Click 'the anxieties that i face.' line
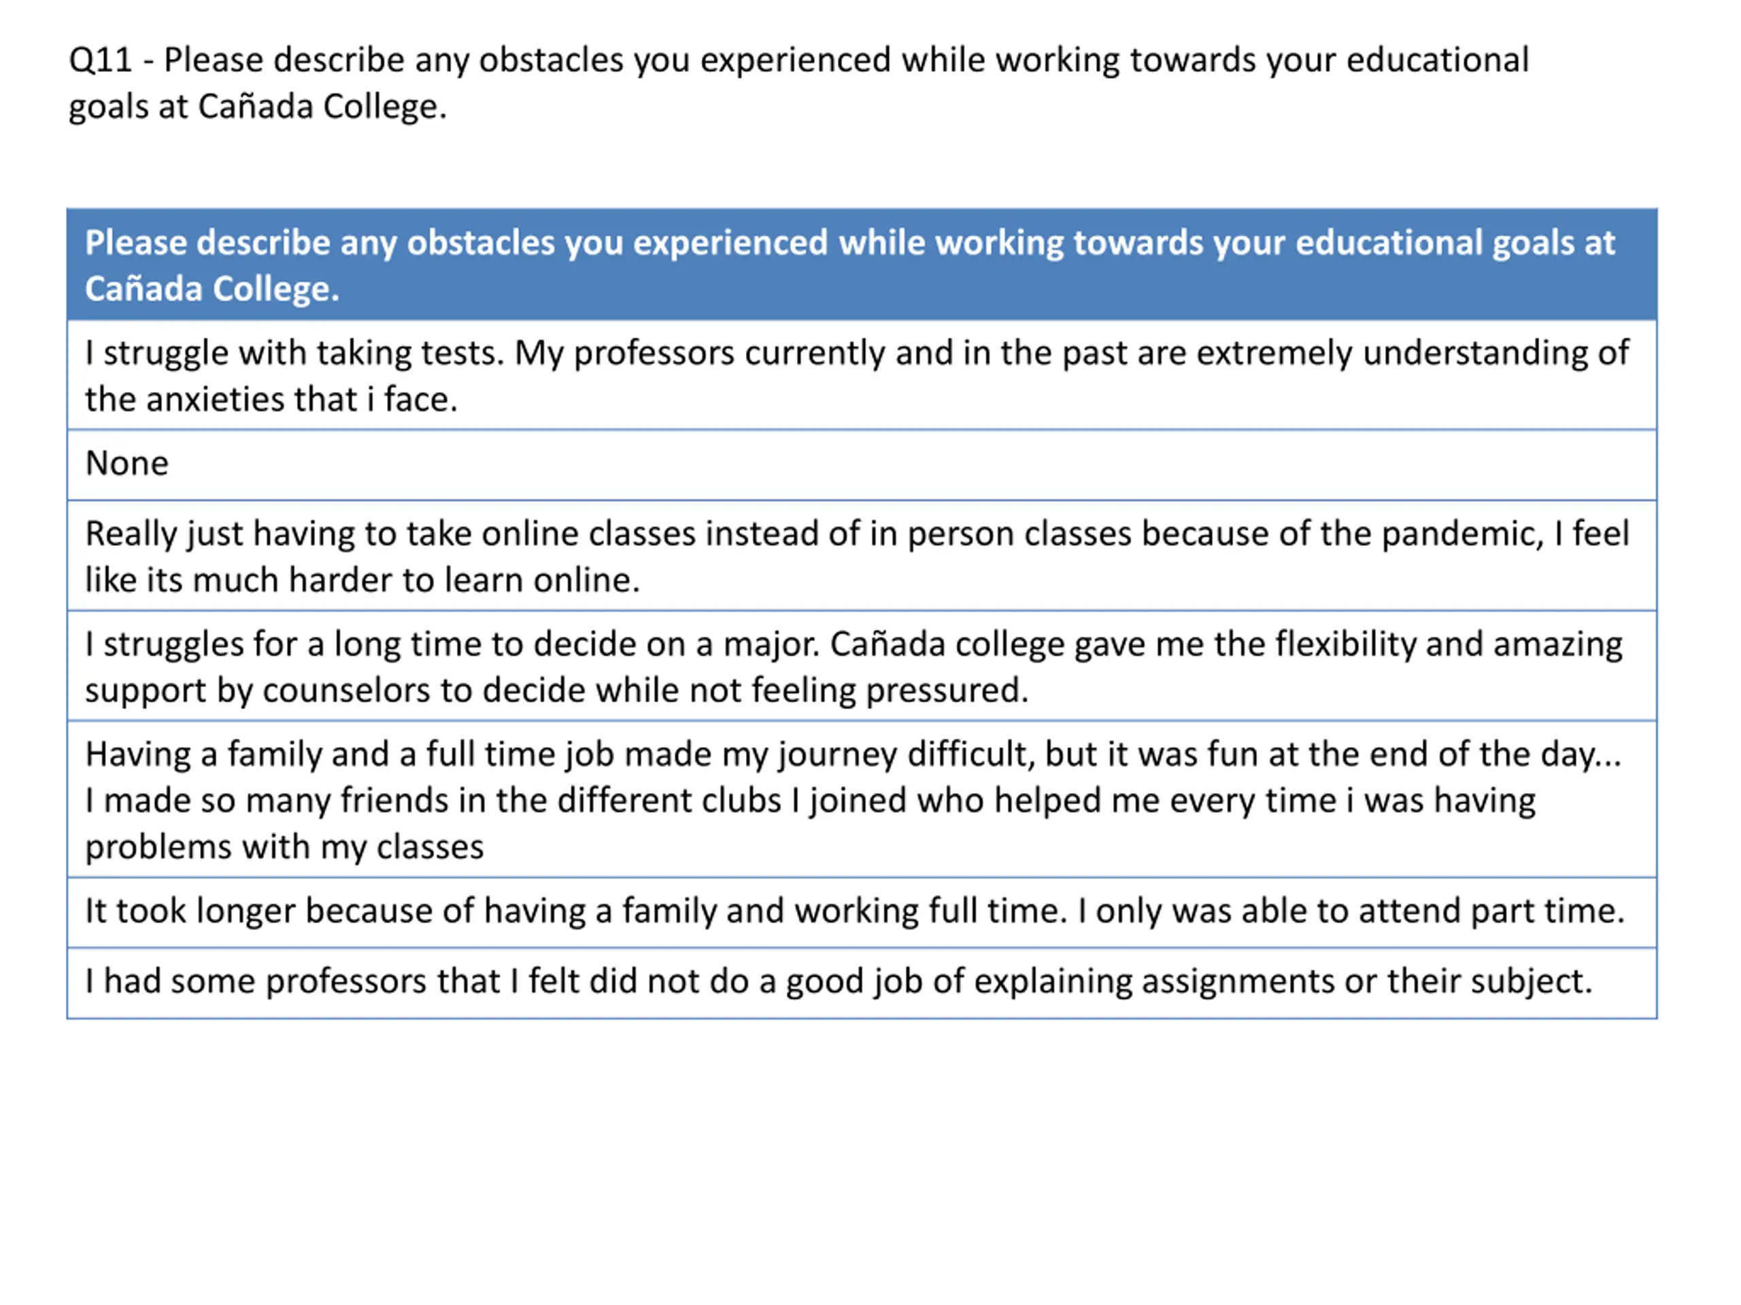Image resolution: width=1741 pixels, height=1305 pixels. point(271,400)
